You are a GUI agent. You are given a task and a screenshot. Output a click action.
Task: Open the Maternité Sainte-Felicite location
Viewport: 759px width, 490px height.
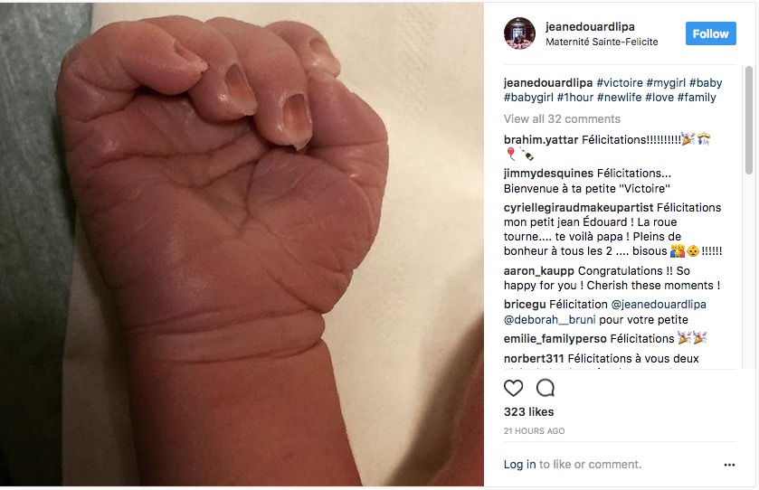(602, 42)
